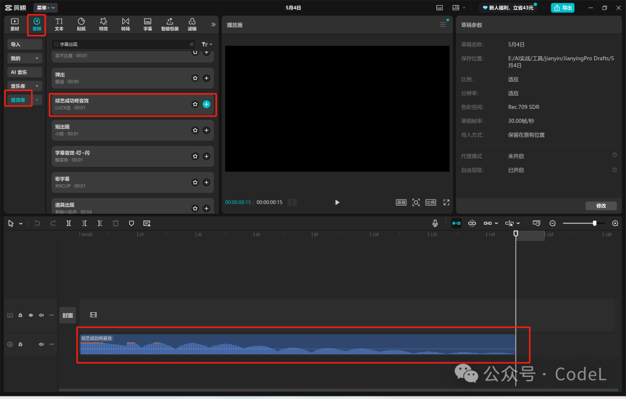Favorite the 字幕音效-叮~闪 sound
Image resolution: width=626 pixels, height=399 pixels.
click(195, 156)
